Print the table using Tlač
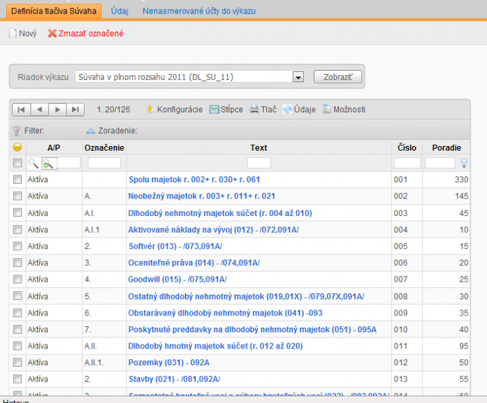Screen dimensions: 487x403 263,110
